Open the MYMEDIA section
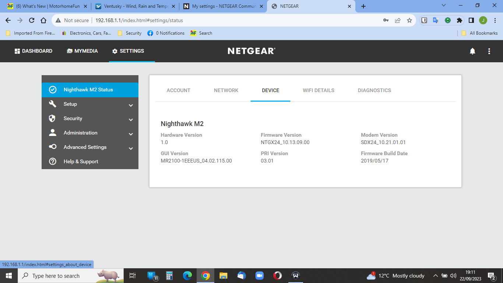Viewport: 503px width, 283px height. click(82, 51)
